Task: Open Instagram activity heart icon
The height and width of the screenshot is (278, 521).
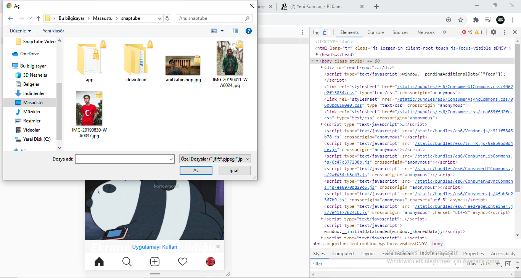Action: click(x=183, y=262)
